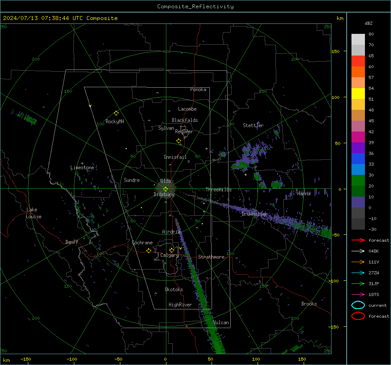Viewport: 391px width, 365px height.
Task: Click the Cochrane city label
Action: [142, 243]
